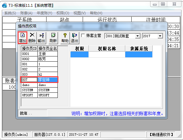The height and width of the screenshot is (140, 183).
Task: Select the demo operator ID cell
Action: click(29, 85)
